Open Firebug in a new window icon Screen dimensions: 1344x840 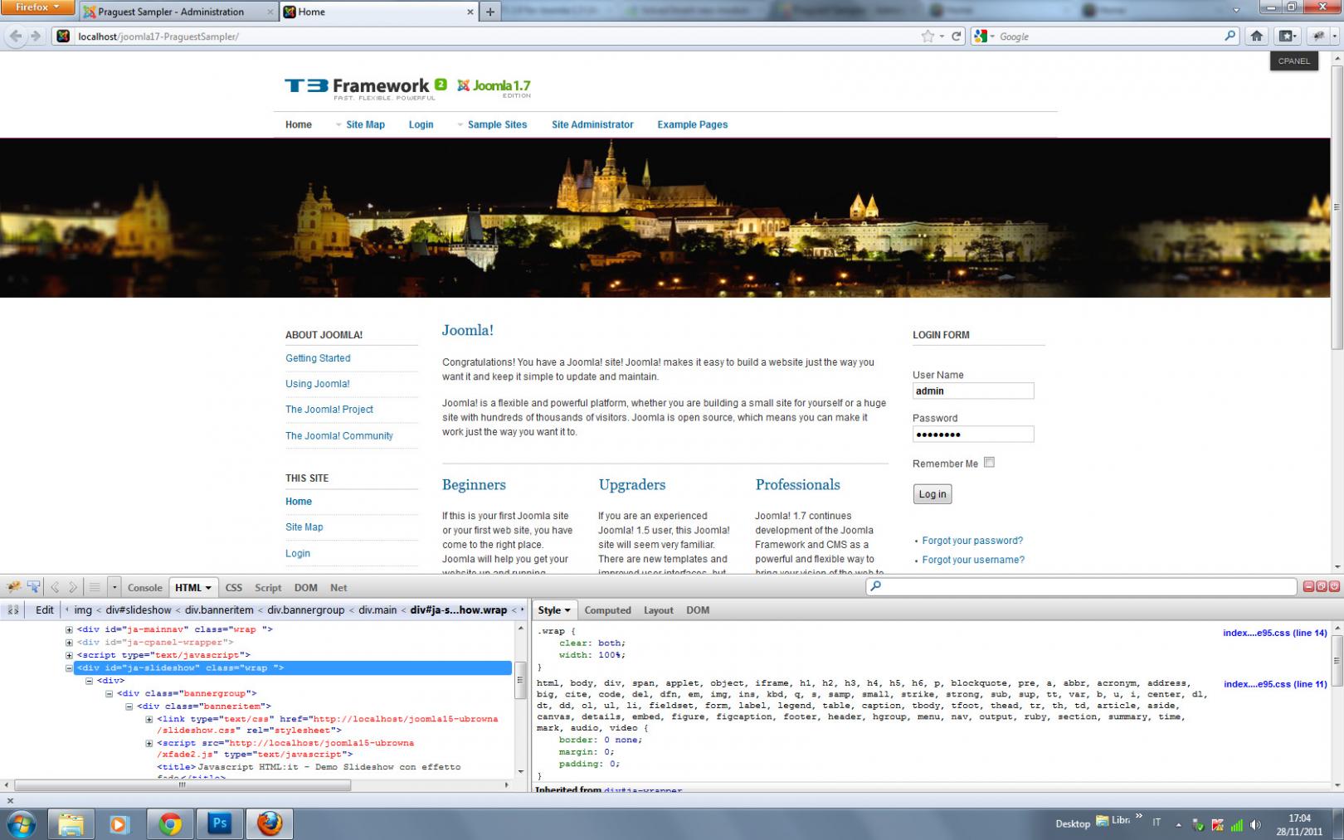[x=1322, y=586]
